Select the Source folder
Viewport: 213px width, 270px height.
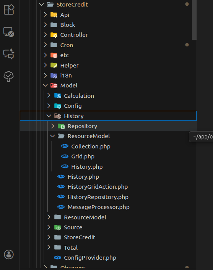[x=108, y=227]
